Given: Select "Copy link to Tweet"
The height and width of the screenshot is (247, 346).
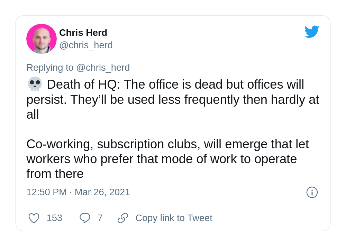Looking at the screenshot, I should [174, 218].
